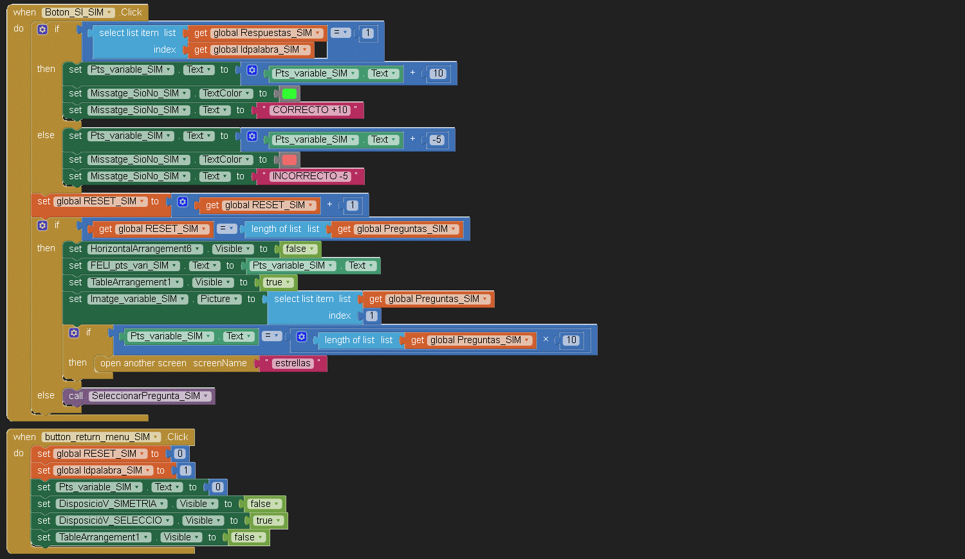Viewport: 965px width, 559px height.
Task: Click the CORRECTO +10 text field
Action: tap(309, 111)
